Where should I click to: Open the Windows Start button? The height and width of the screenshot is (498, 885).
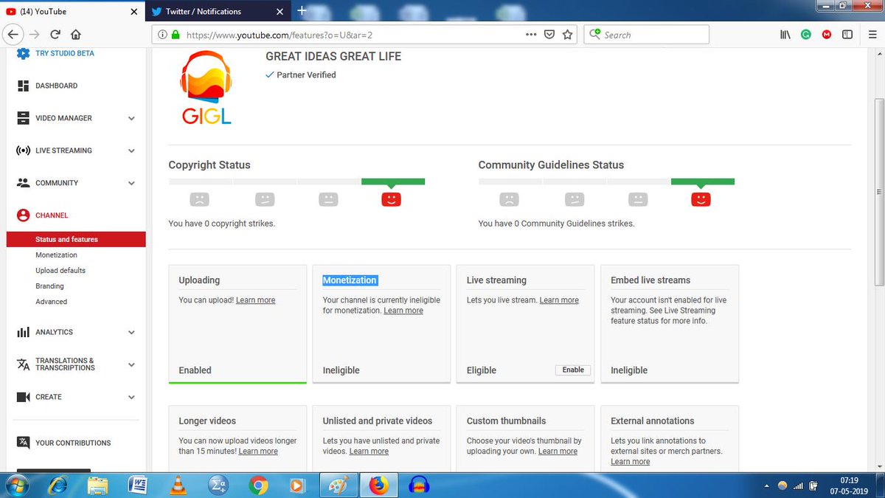pyautogui.click(x=16, y=485)
